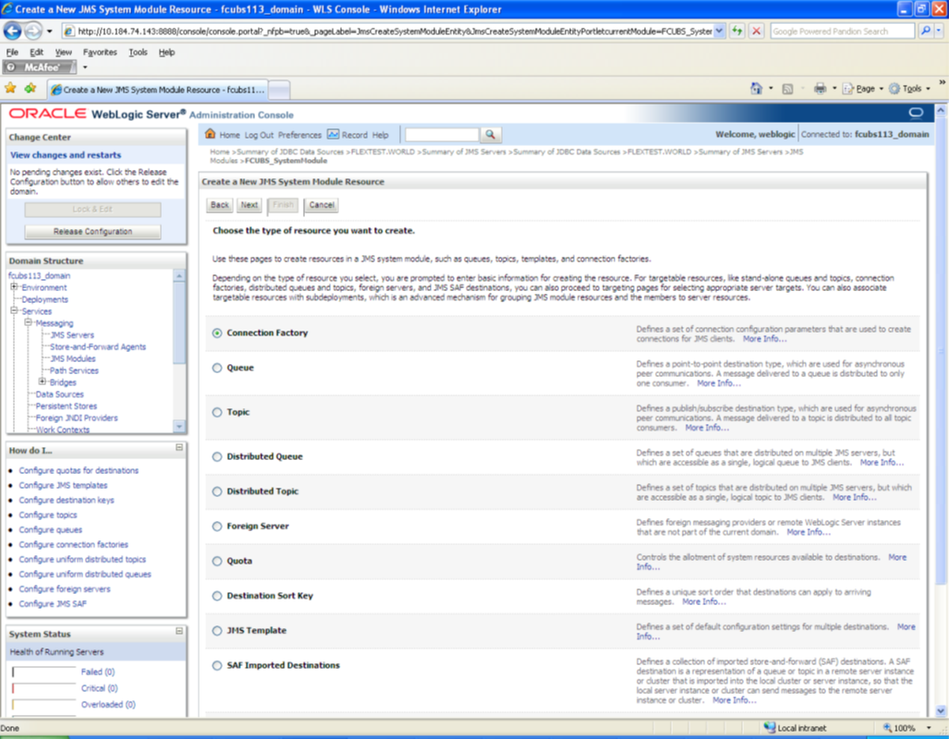Click the Failed servers health bar
949x739 pixels.
click(x=43, y=672)
